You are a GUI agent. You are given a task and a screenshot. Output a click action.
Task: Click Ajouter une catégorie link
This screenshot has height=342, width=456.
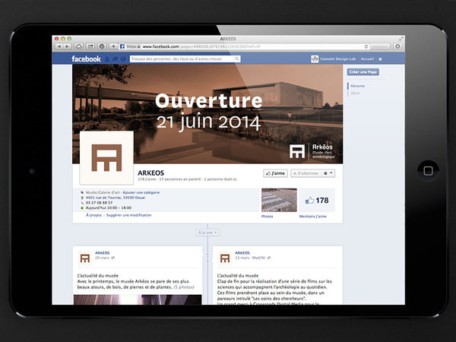pos(141,192)
